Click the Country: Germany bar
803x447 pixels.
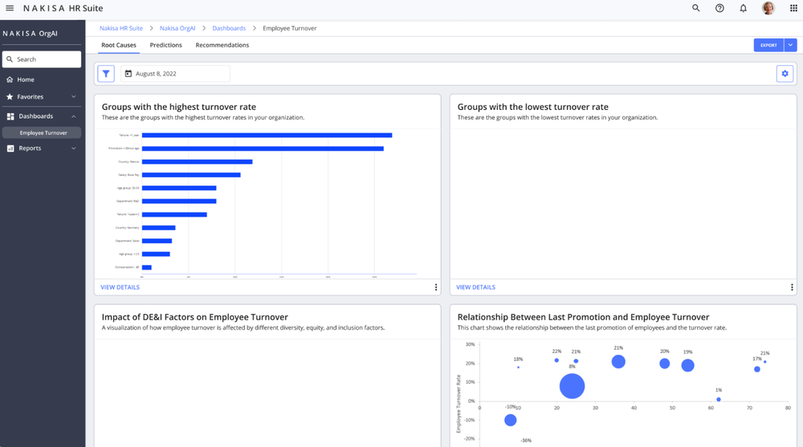tap(159, 228)
